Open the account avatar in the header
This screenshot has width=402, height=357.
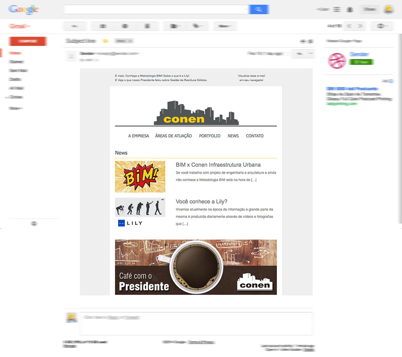[389, 9]
